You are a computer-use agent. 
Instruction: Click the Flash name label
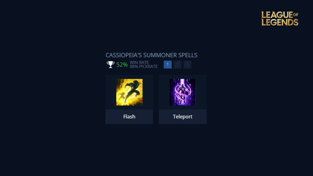point(130,117)
